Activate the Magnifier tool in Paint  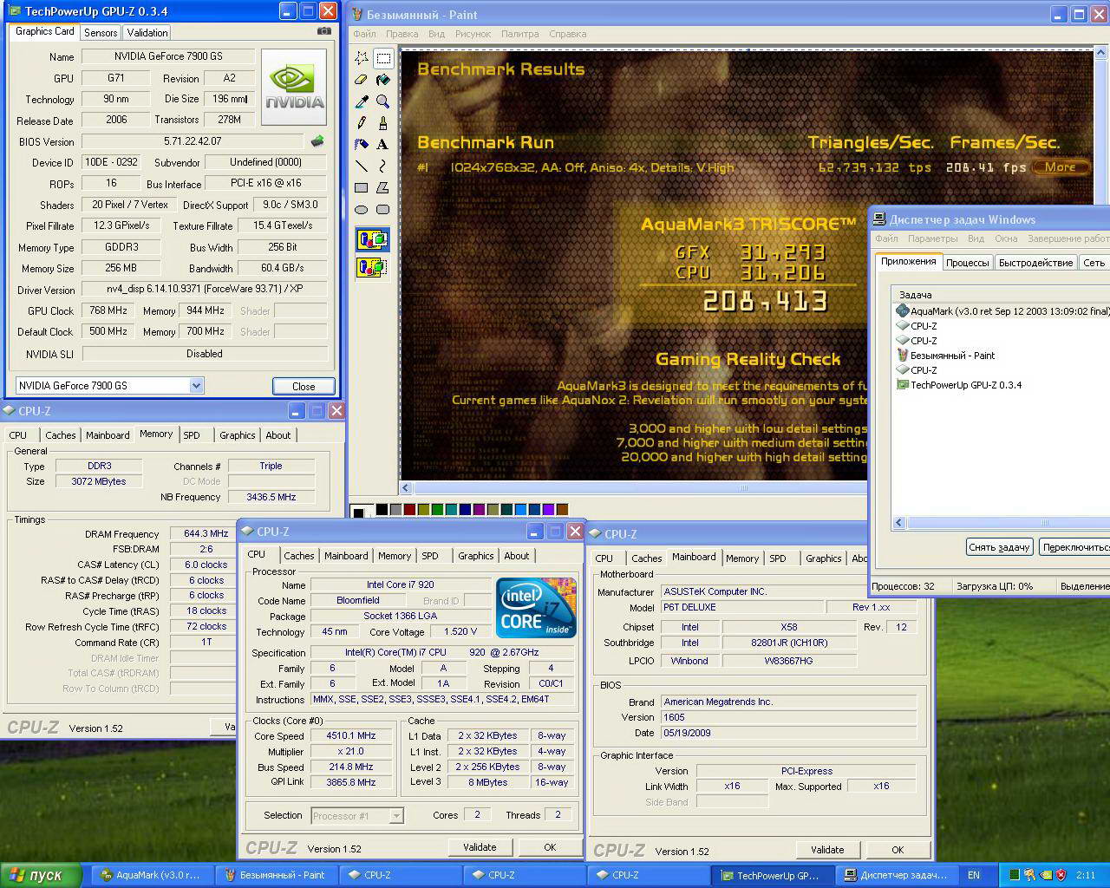(382, 101)
